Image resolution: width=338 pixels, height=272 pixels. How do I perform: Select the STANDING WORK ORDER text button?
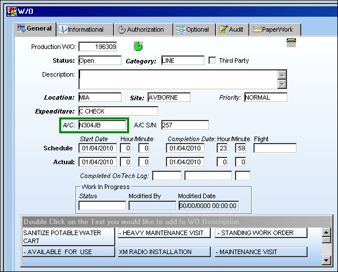[261, 233]
